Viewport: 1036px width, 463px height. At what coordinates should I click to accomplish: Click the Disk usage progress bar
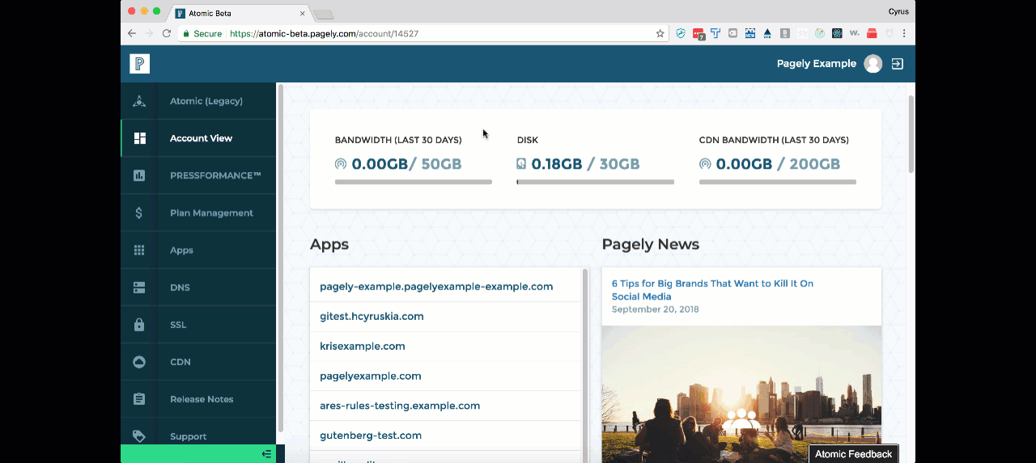pos(596,182)
